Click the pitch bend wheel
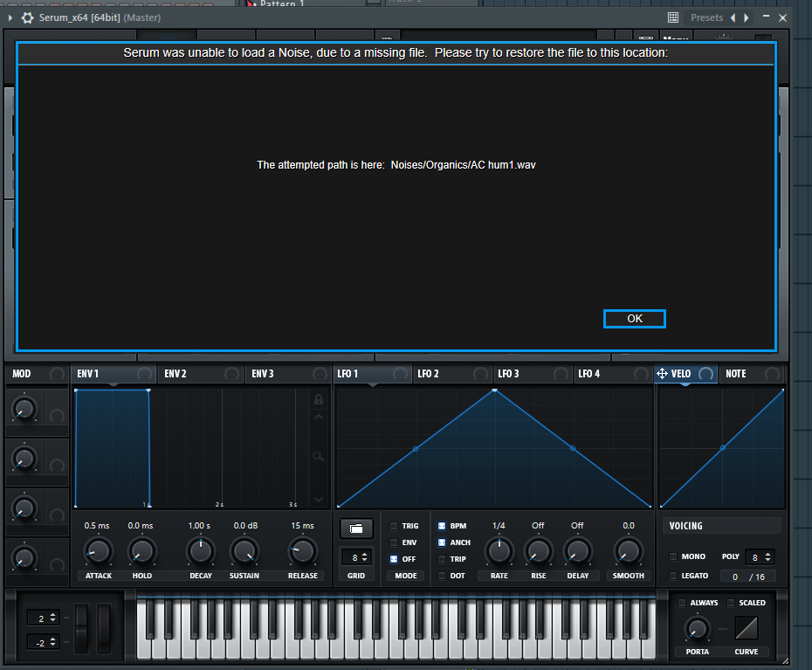Viewport: 812px width, 670px height. coord(82,629)
